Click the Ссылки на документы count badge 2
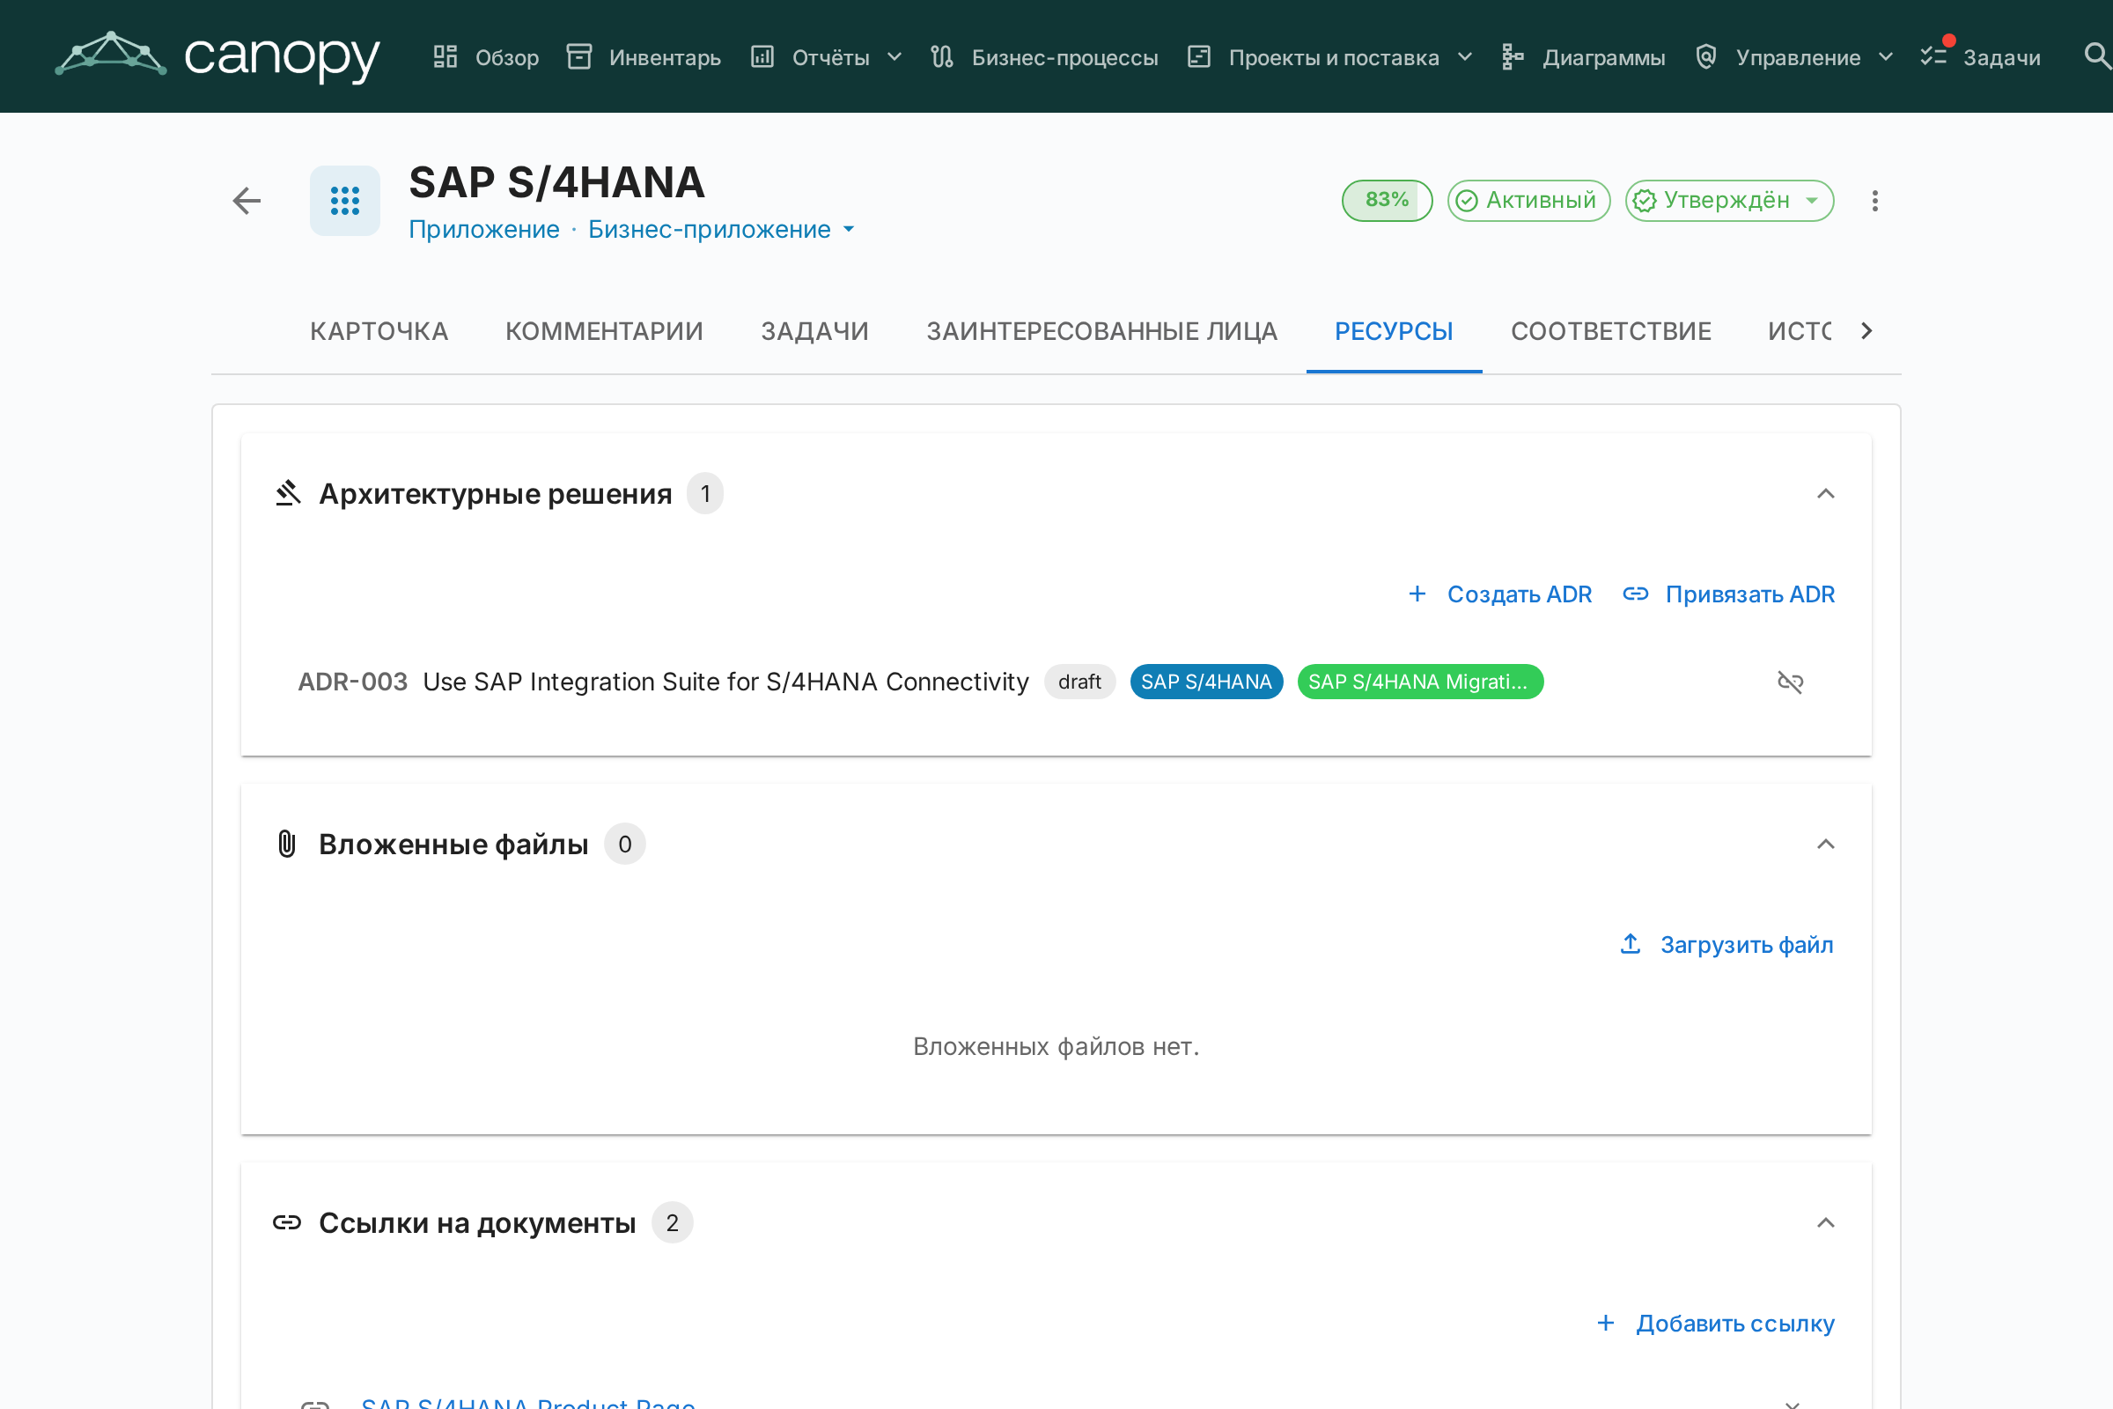Image resolution: width=2113 pixels, height=1409 pixels. click(672, 1222)
